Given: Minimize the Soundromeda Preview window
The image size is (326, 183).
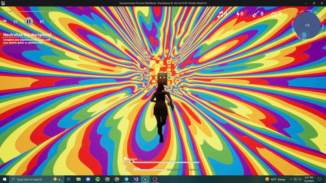Looking at the screenshot, I should pyautogui.click(x=306, y=3).
